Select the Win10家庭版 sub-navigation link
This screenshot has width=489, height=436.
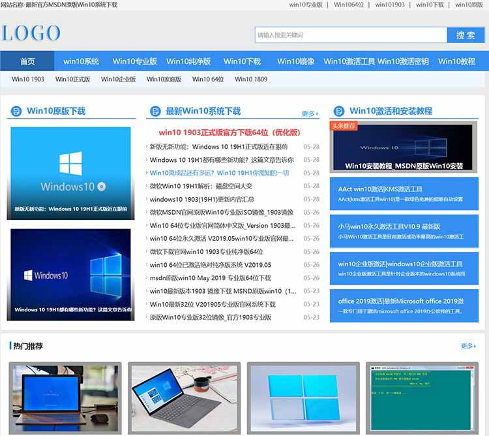[164, 79]
